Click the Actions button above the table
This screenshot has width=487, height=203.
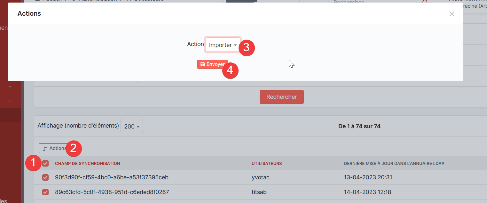tap(54, 148)
